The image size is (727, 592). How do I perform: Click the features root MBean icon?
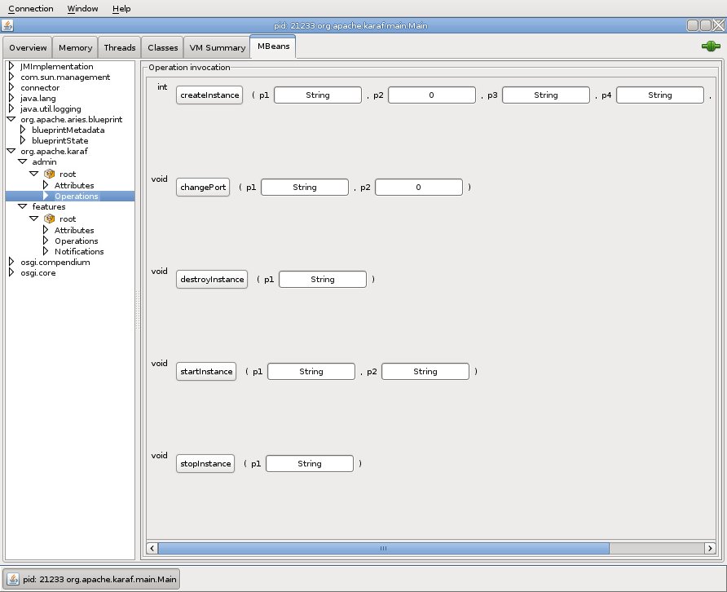(x=49, y=219)
